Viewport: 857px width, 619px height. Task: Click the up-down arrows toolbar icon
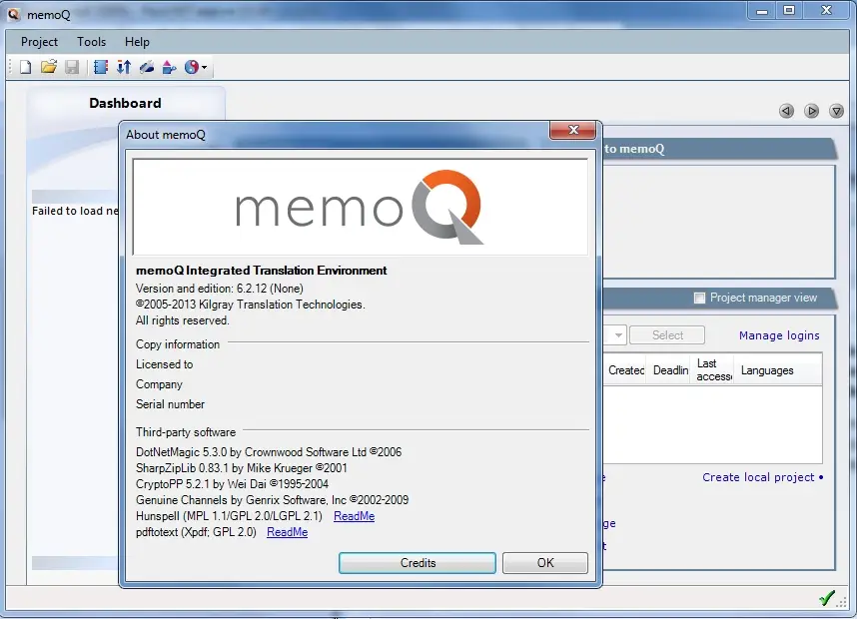click(x=124, y=67)
